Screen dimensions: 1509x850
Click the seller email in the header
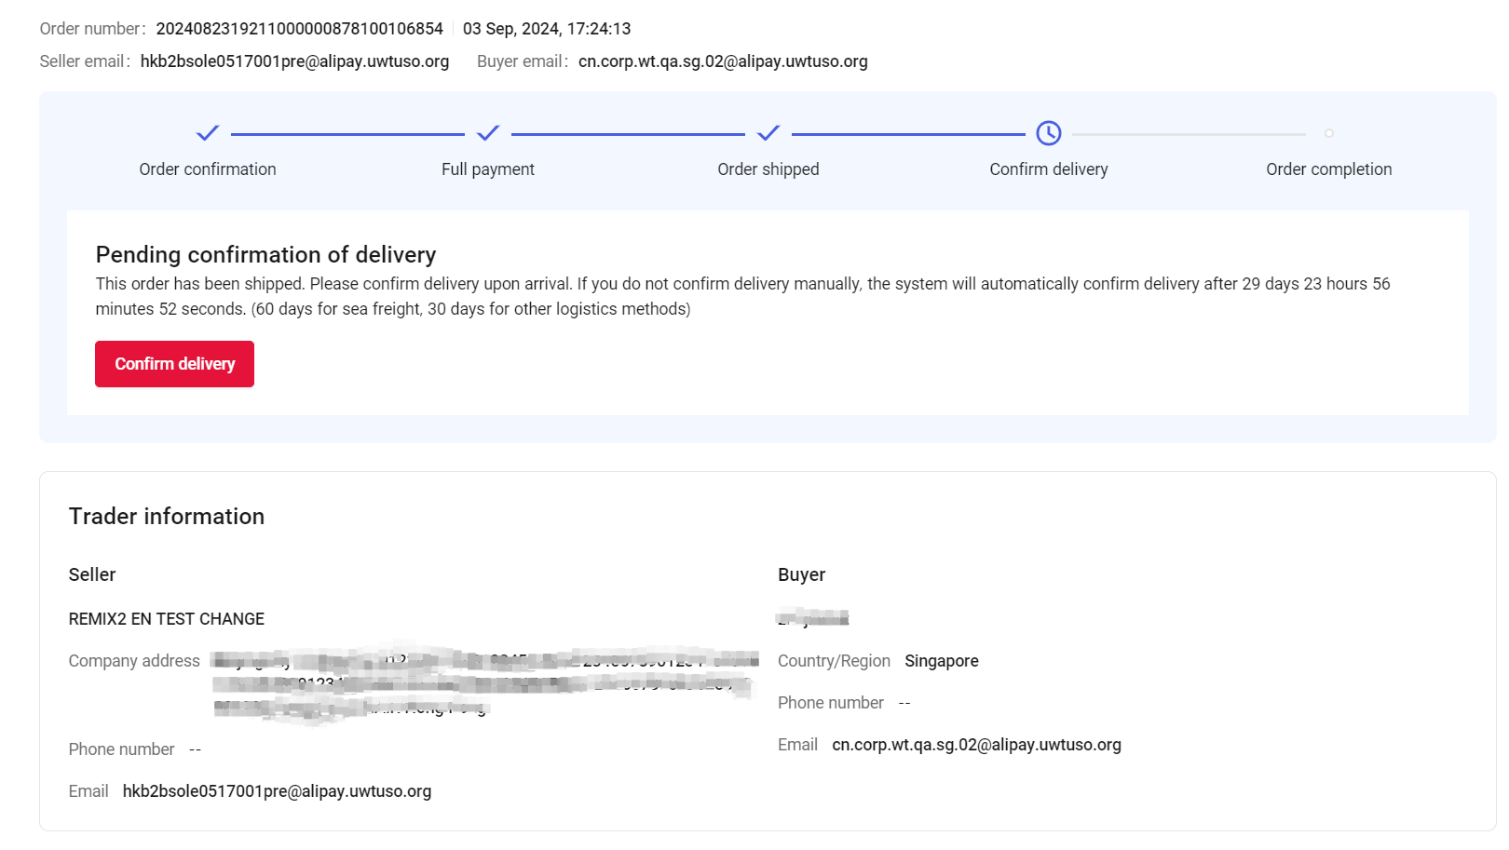coord(294,61)
